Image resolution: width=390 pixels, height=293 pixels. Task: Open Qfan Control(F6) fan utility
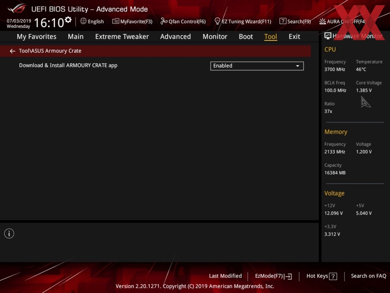183,22
